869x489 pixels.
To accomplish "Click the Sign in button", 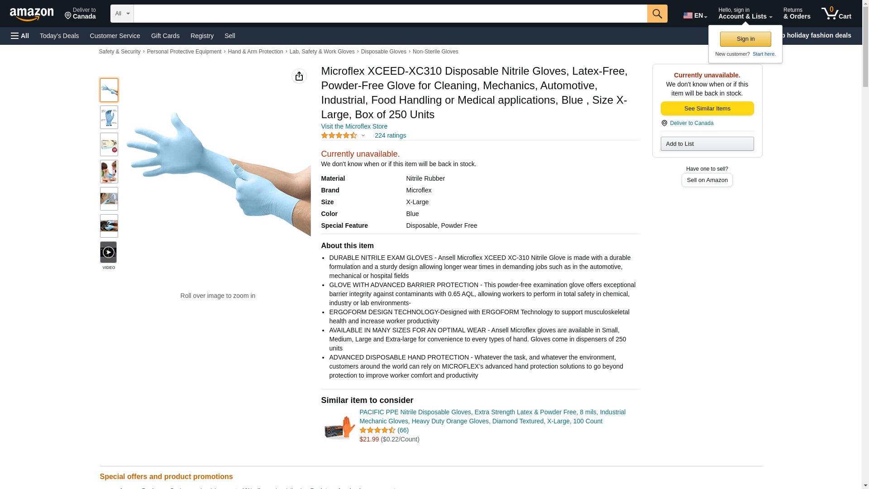I will pyautogui.click(x=745, y=39).
